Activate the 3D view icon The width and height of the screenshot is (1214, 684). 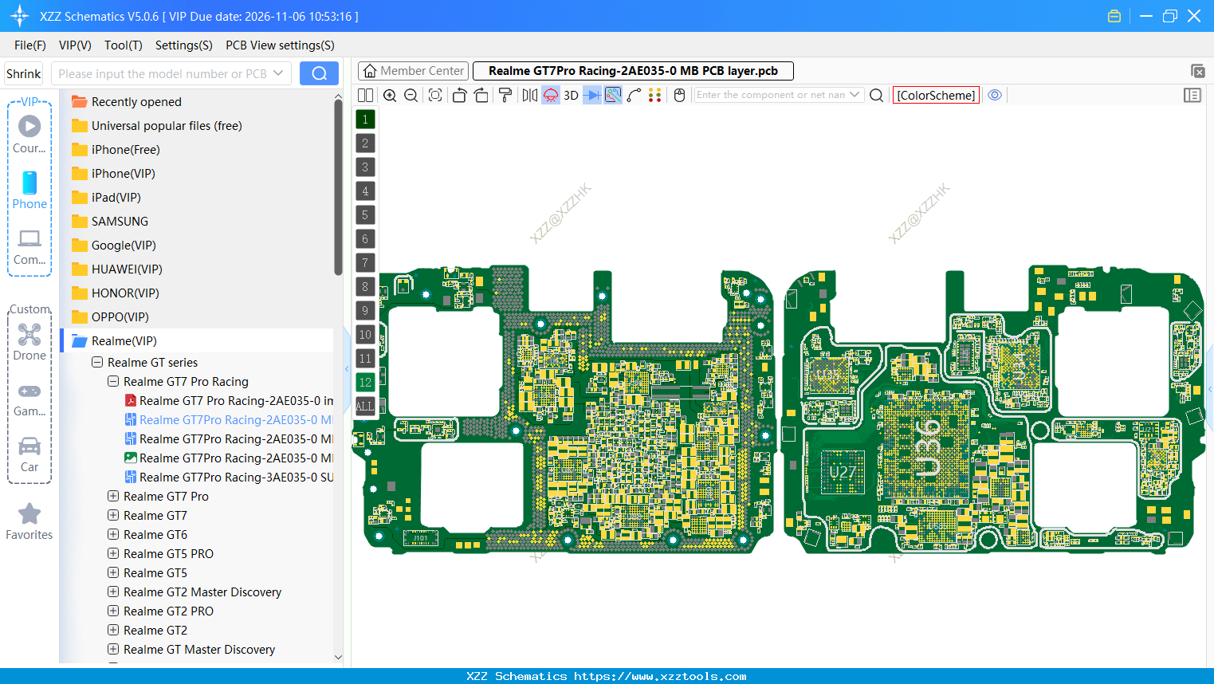click(x=570, y=95)
